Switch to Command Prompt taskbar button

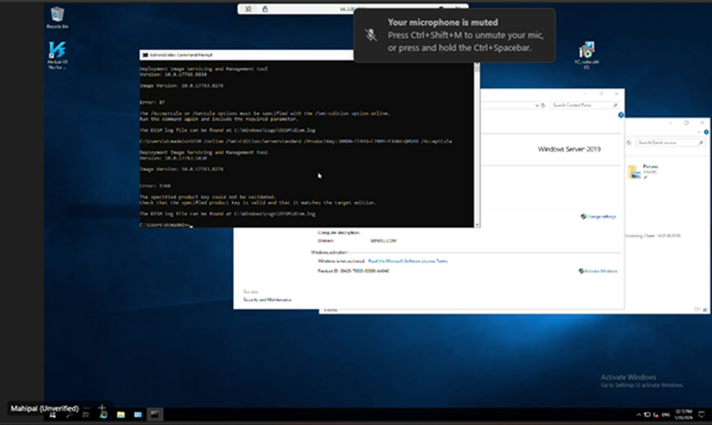155,415
